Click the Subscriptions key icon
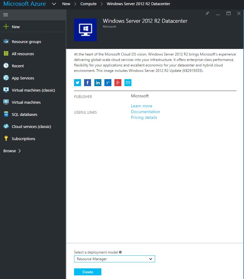The image size is (244, 279). (6, 138)
